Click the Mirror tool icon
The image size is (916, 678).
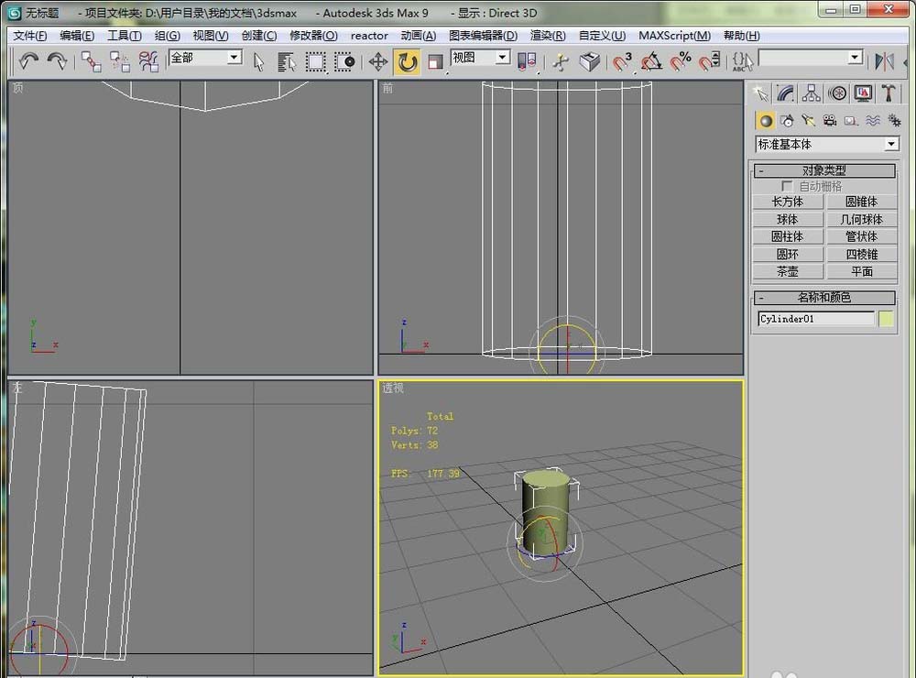pos(884,61)
